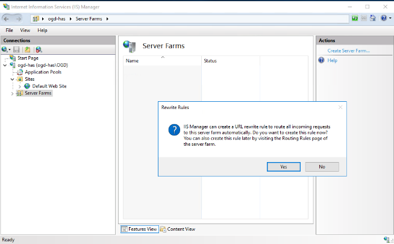Click the question mark icon in dialog
This screenshot has width=394, height=244.
coord(174,130)
